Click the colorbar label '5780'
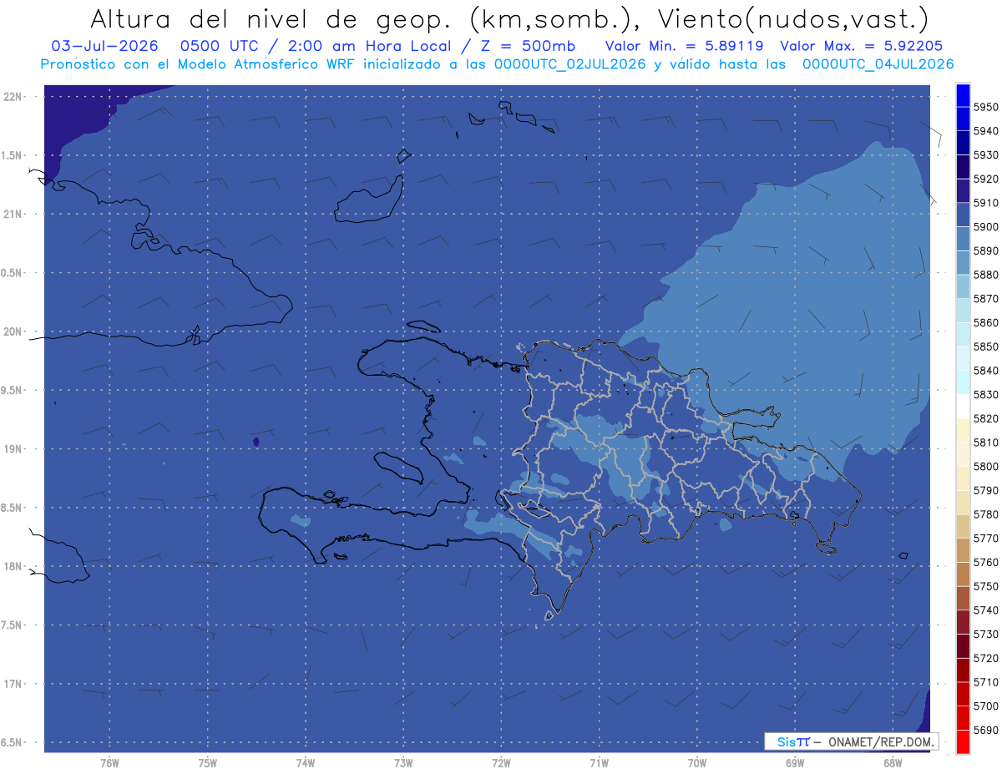This screenshot has width=1002, height=774. [986, 514]
